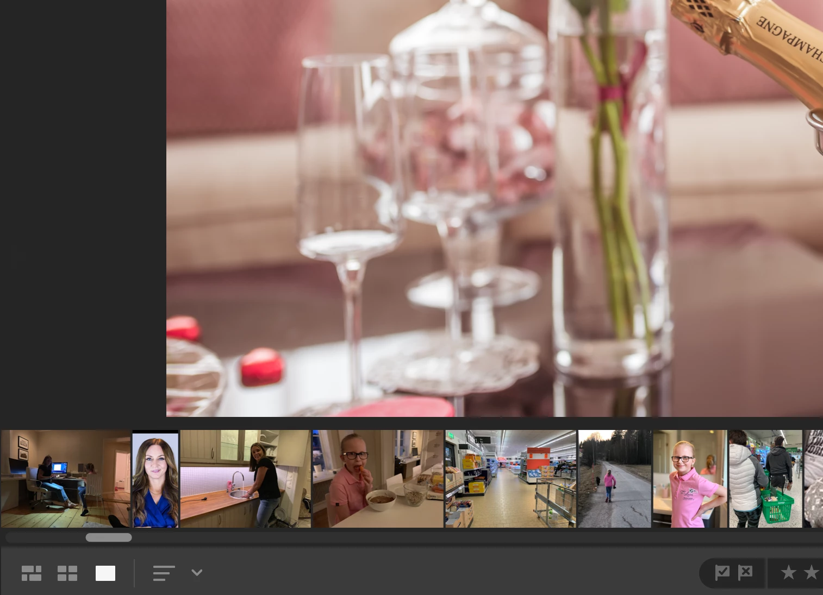Flag photo as rejected
Screen dimensions: 823x595
point(745,572)
